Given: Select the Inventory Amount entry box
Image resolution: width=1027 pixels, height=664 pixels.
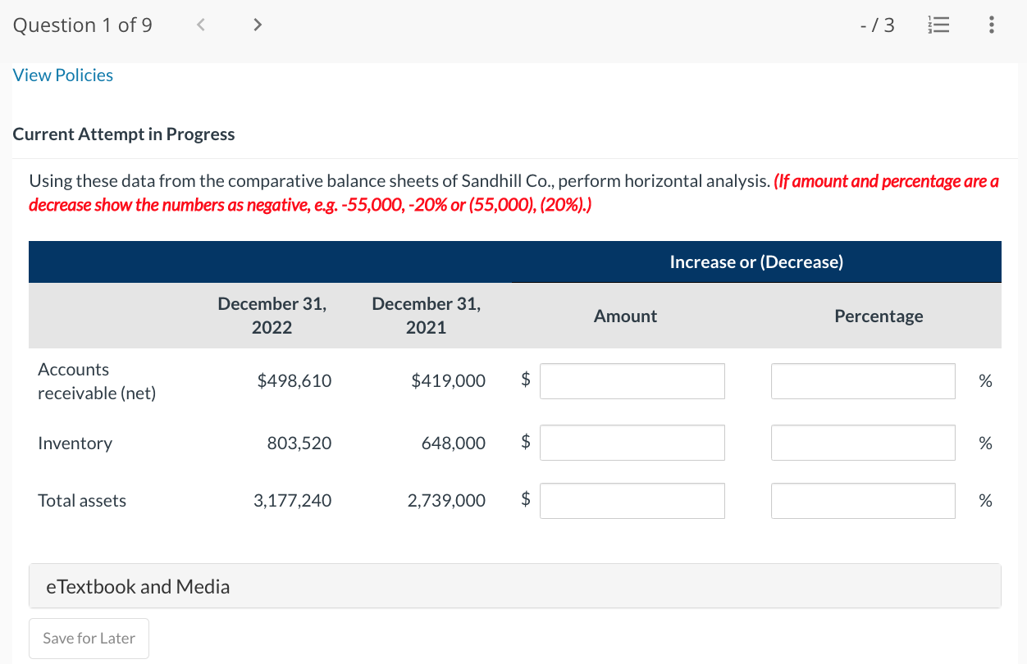Looking at the screenshot, I should [632, 443].
